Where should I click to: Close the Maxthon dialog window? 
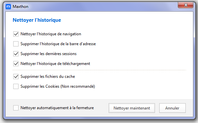click(186, 5)
